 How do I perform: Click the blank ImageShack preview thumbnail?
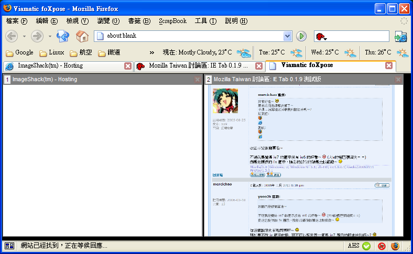coord(102,160)
